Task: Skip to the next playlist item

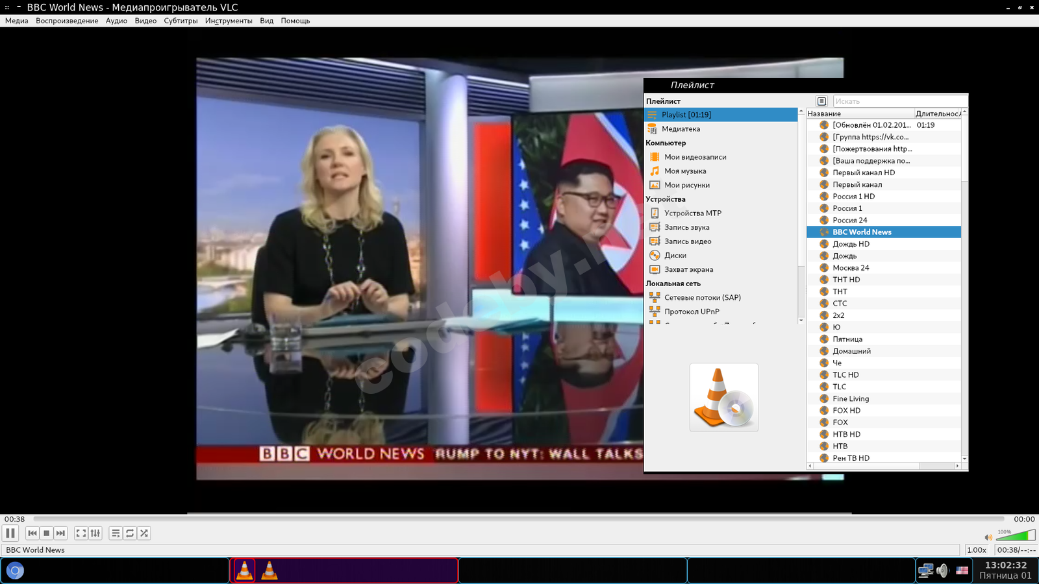Action: click(60, 533)
